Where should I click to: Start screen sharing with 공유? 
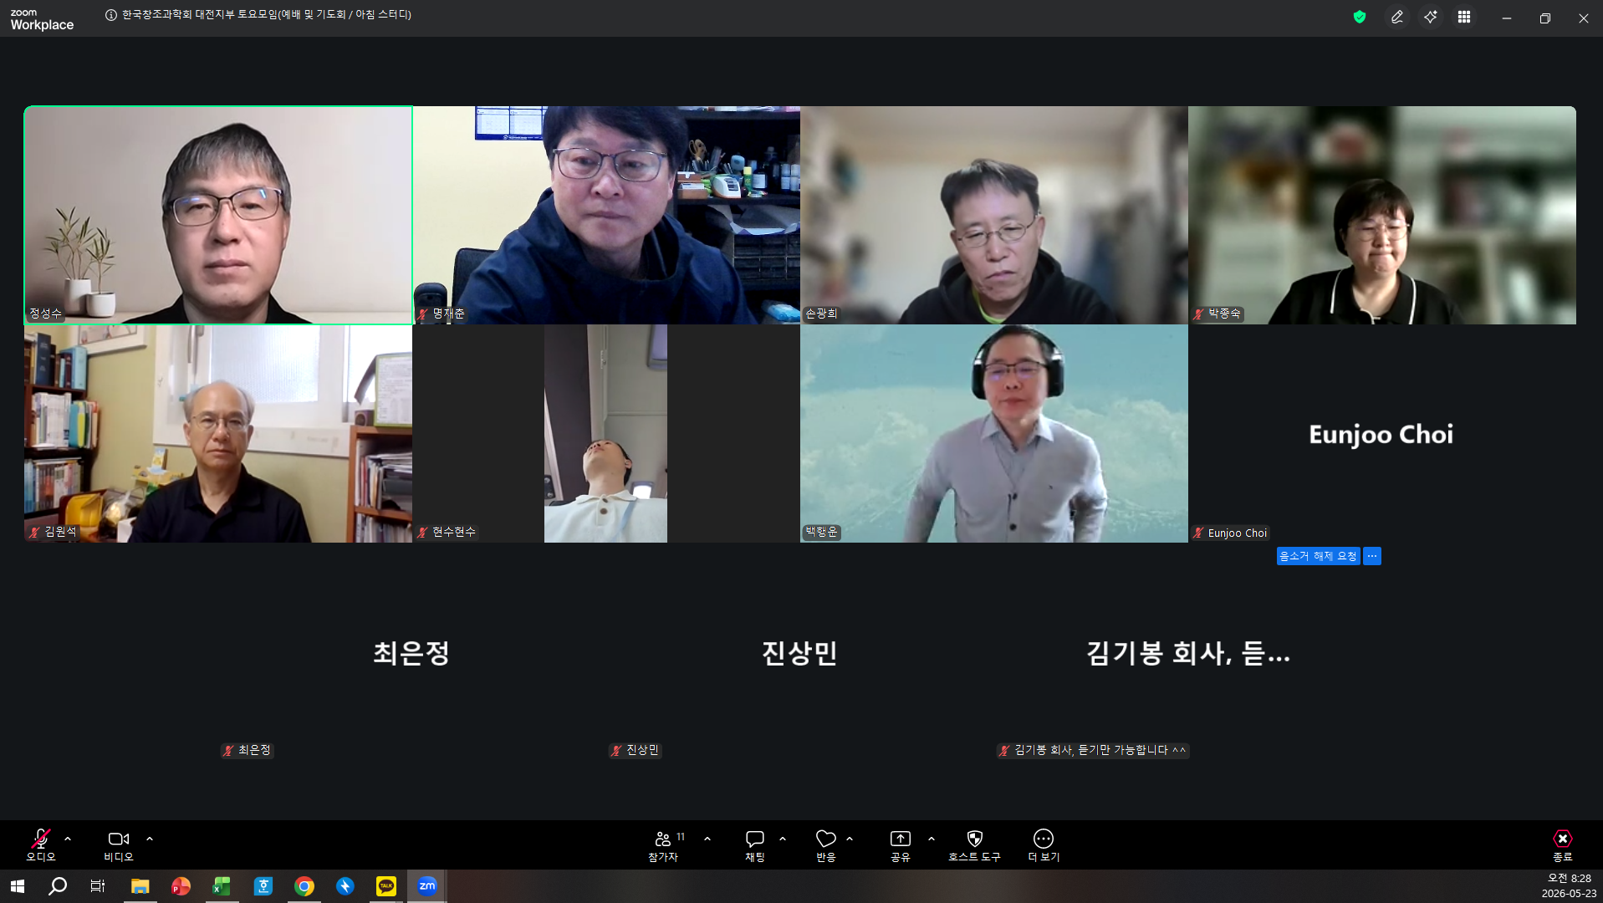(x=901, y=845)
